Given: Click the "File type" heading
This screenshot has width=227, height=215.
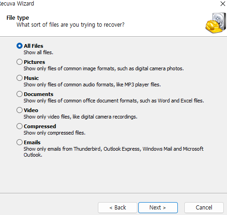Looking at the screenshot, I should click(x=17, y=18).
